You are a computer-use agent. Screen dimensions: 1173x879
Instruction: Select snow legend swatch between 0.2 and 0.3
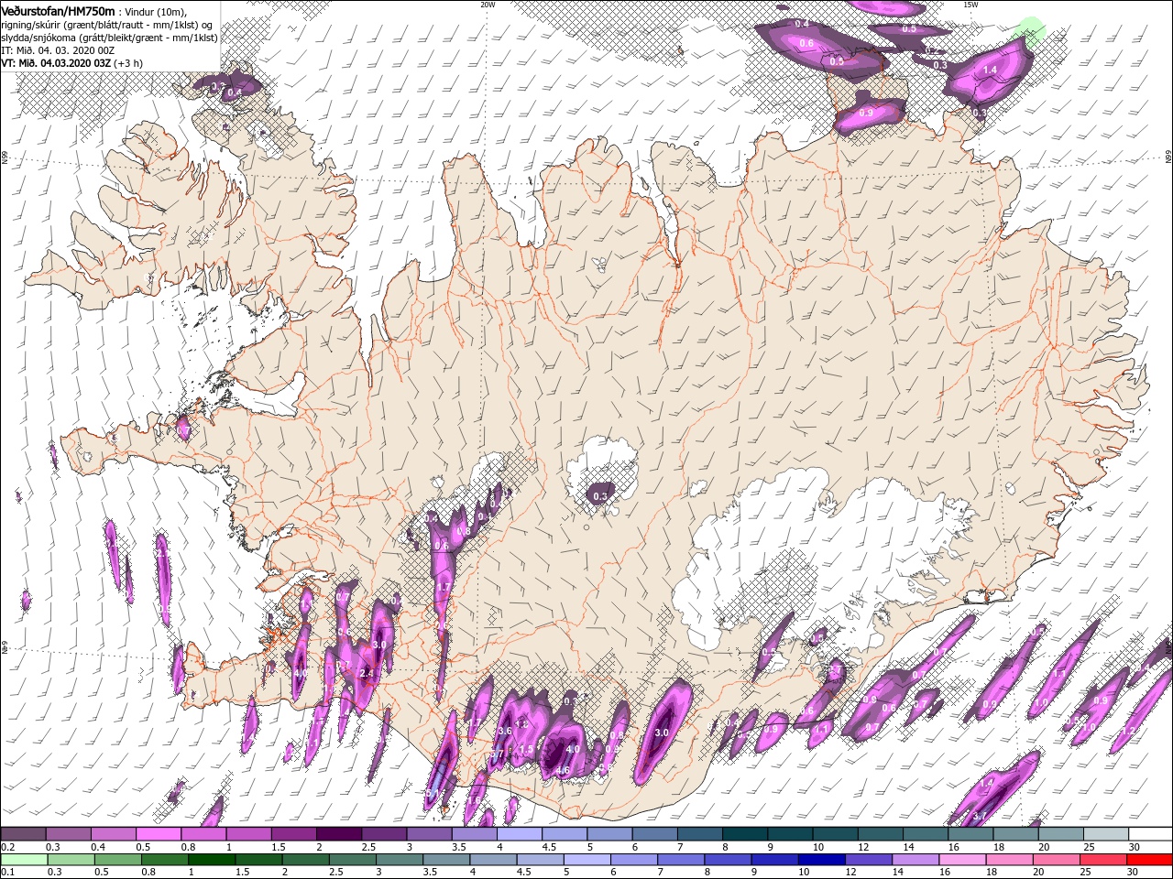tap(23, 834)
